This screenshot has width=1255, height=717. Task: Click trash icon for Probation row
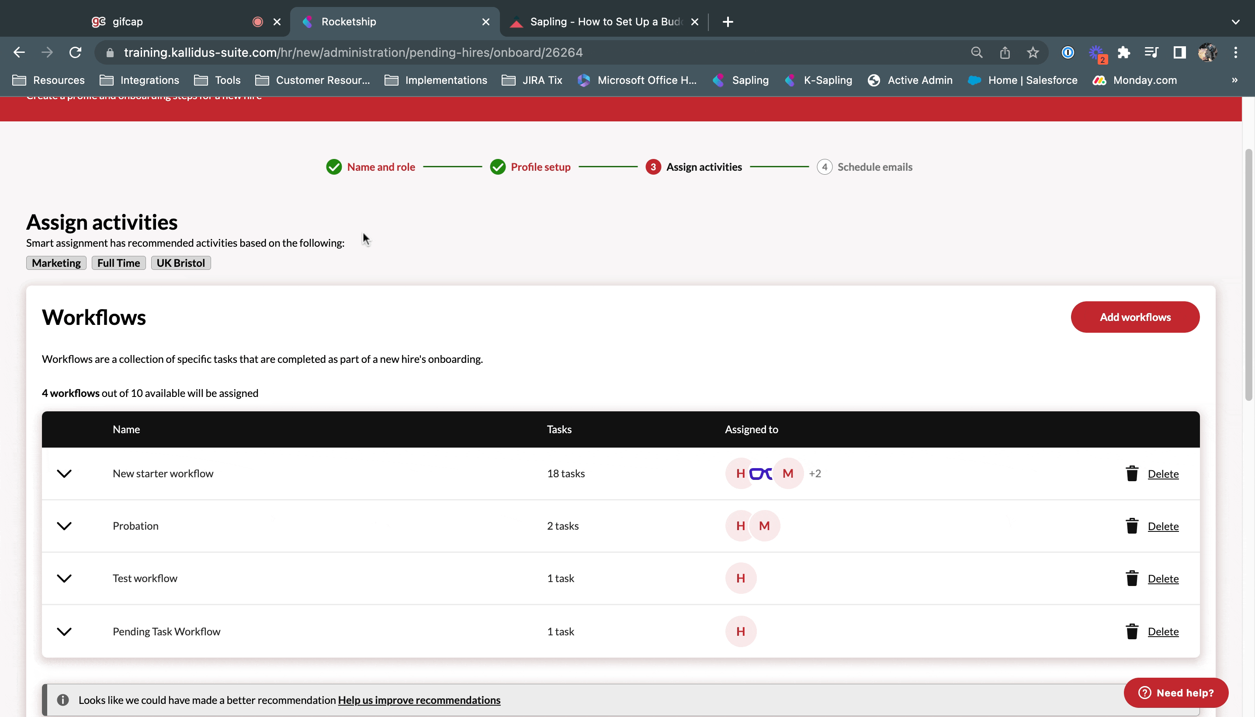[x=1132, y=525]
